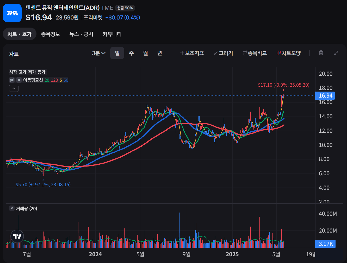Click the trash delete icon
Screen dimensions: 347x263
tap(321, 53)
